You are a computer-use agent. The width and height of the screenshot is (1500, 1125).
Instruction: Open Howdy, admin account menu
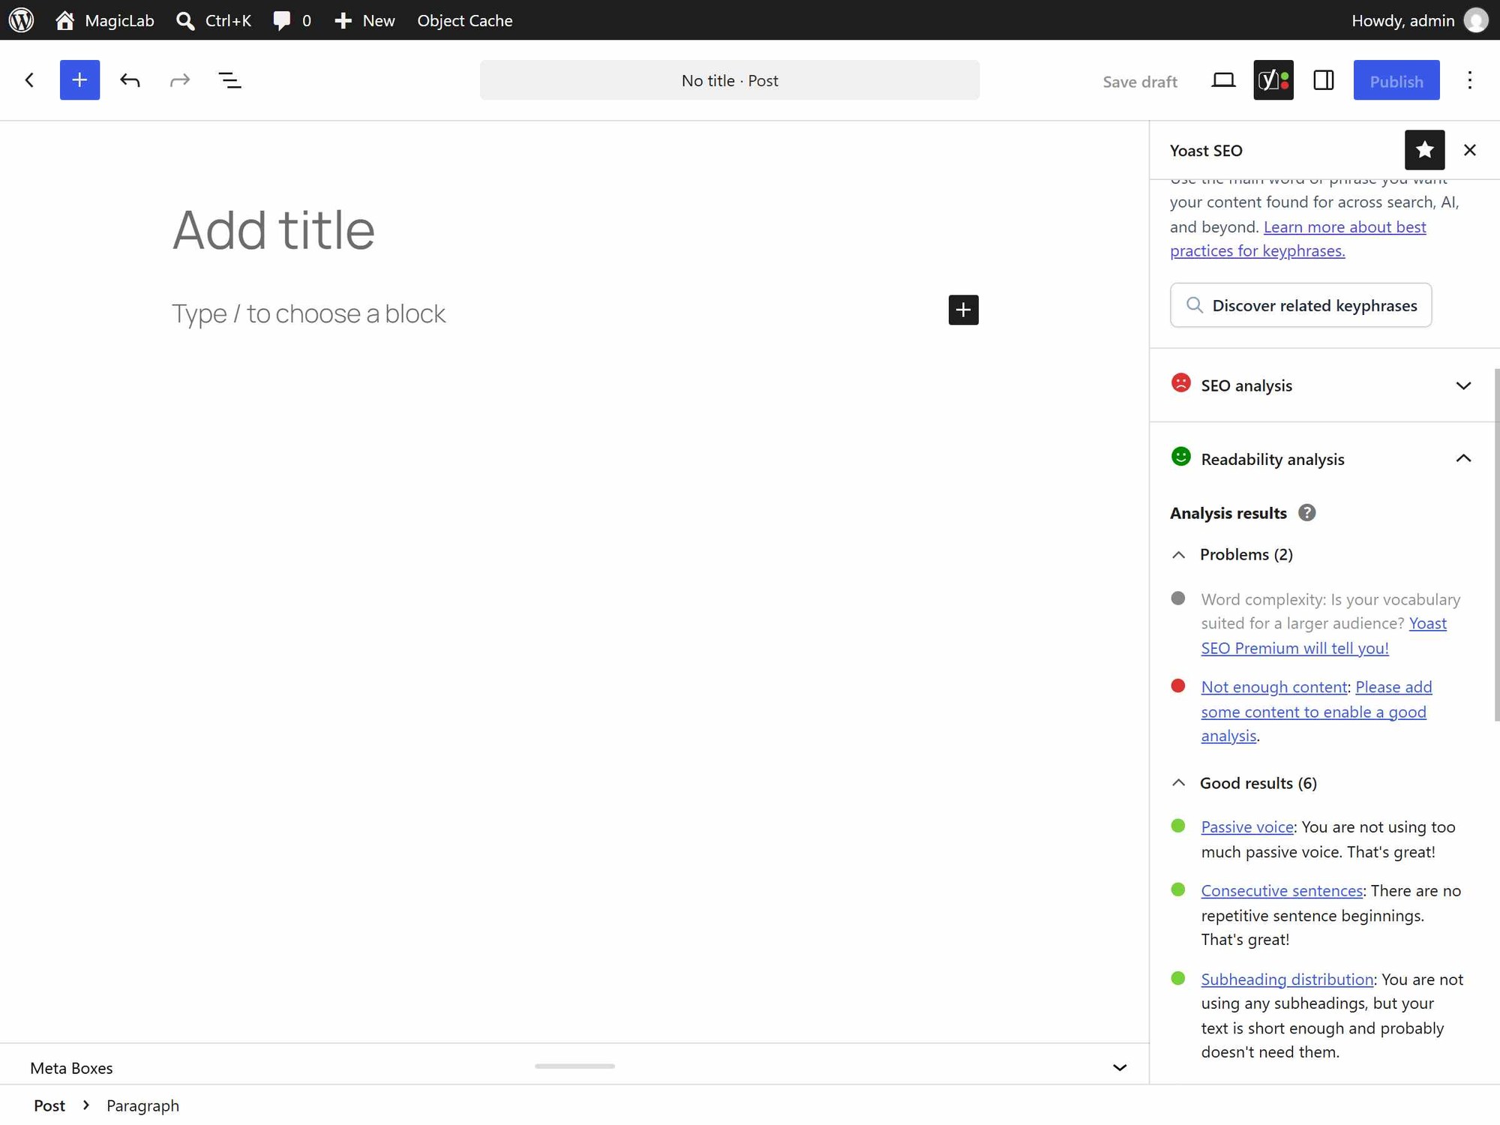click(x=1419, y=20)
